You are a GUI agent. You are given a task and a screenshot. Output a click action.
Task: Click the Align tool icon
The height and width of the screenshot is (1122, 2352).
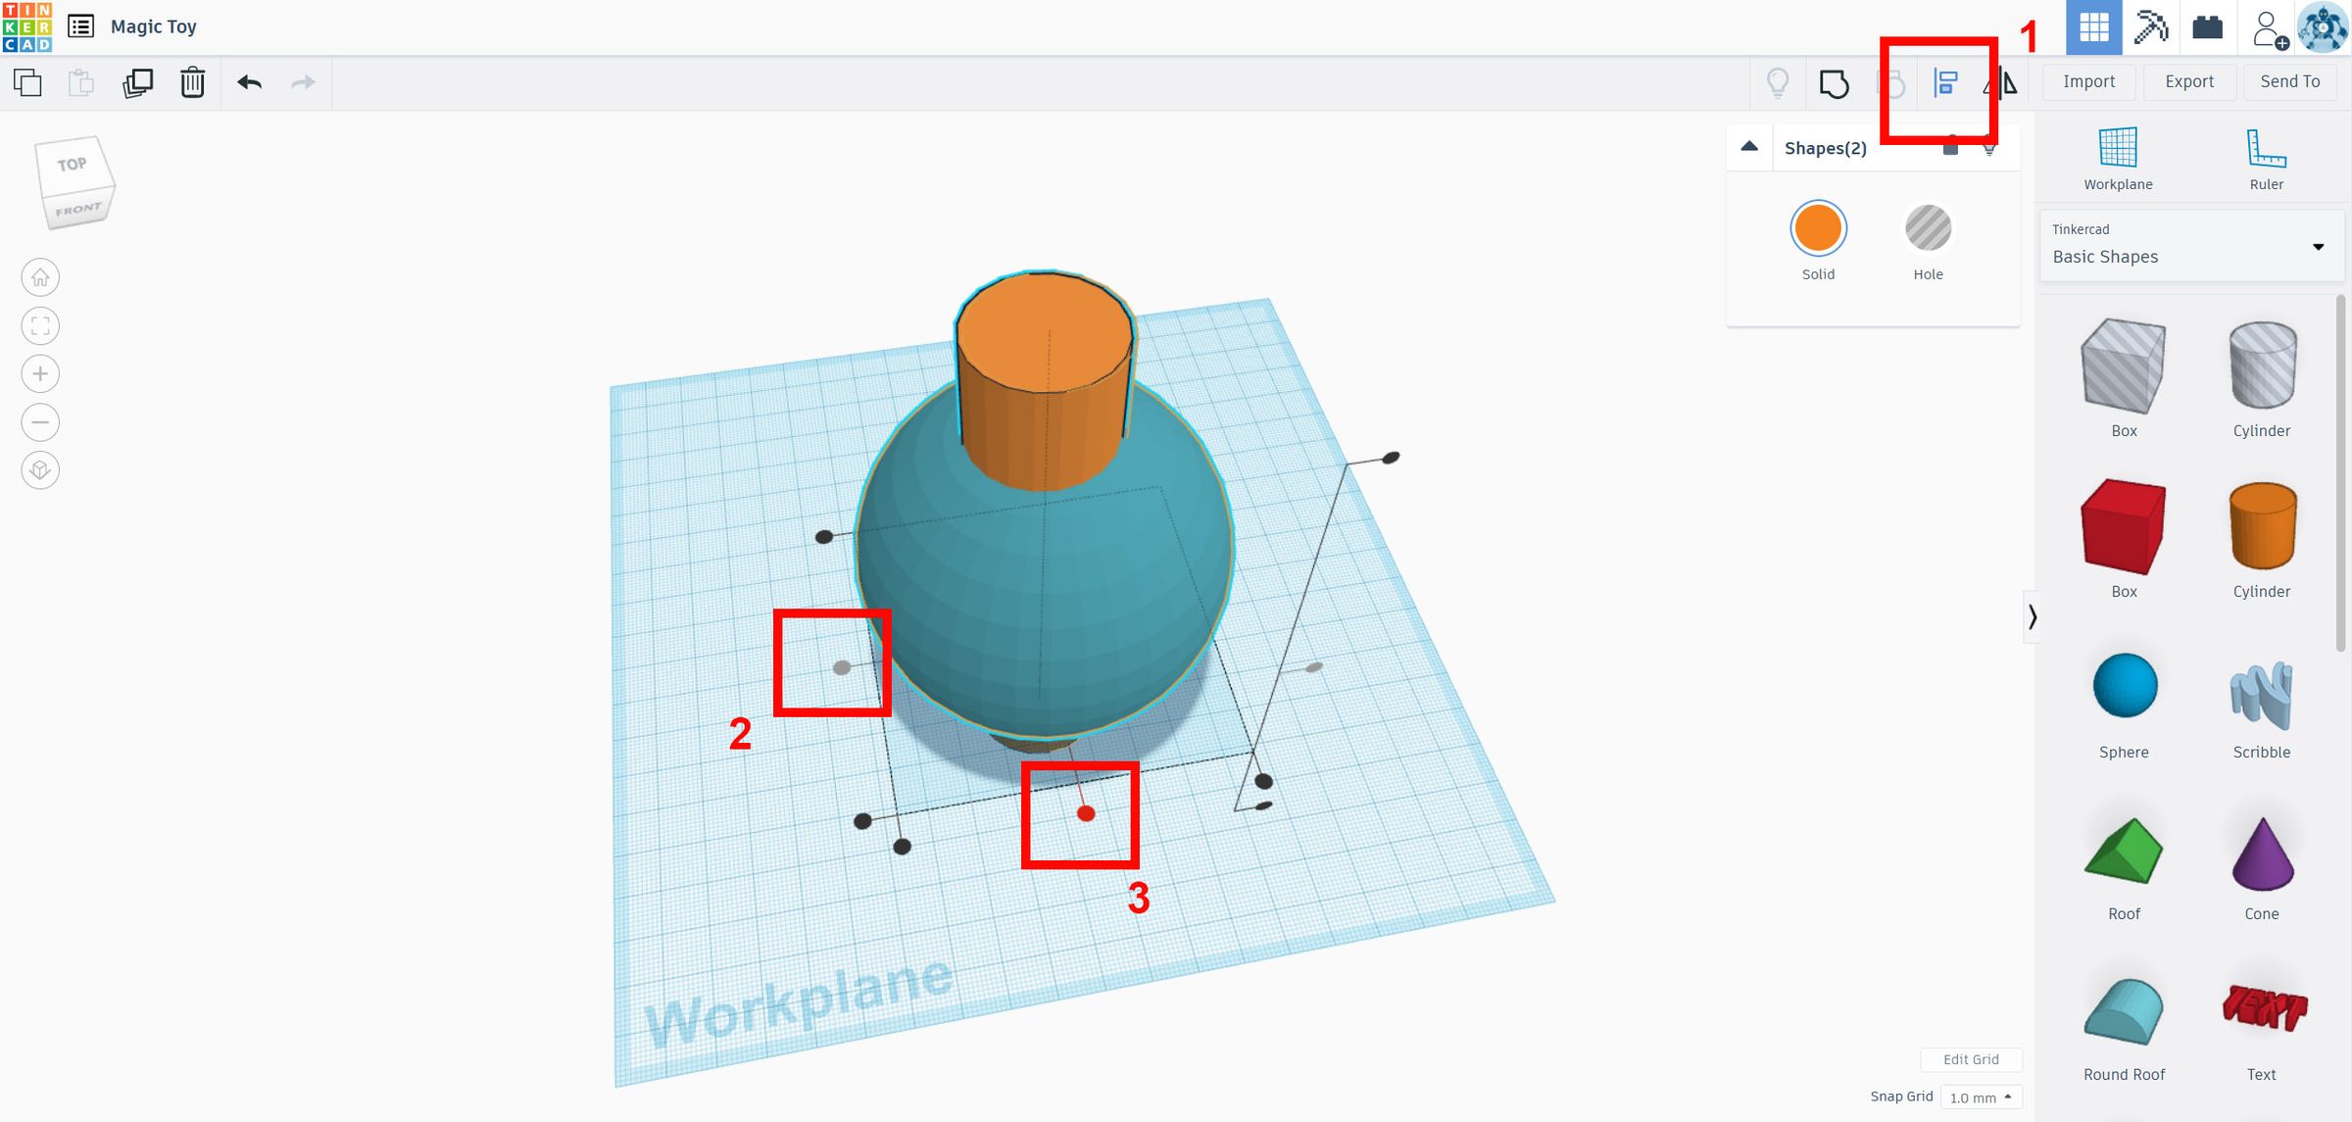point(1945,83)
